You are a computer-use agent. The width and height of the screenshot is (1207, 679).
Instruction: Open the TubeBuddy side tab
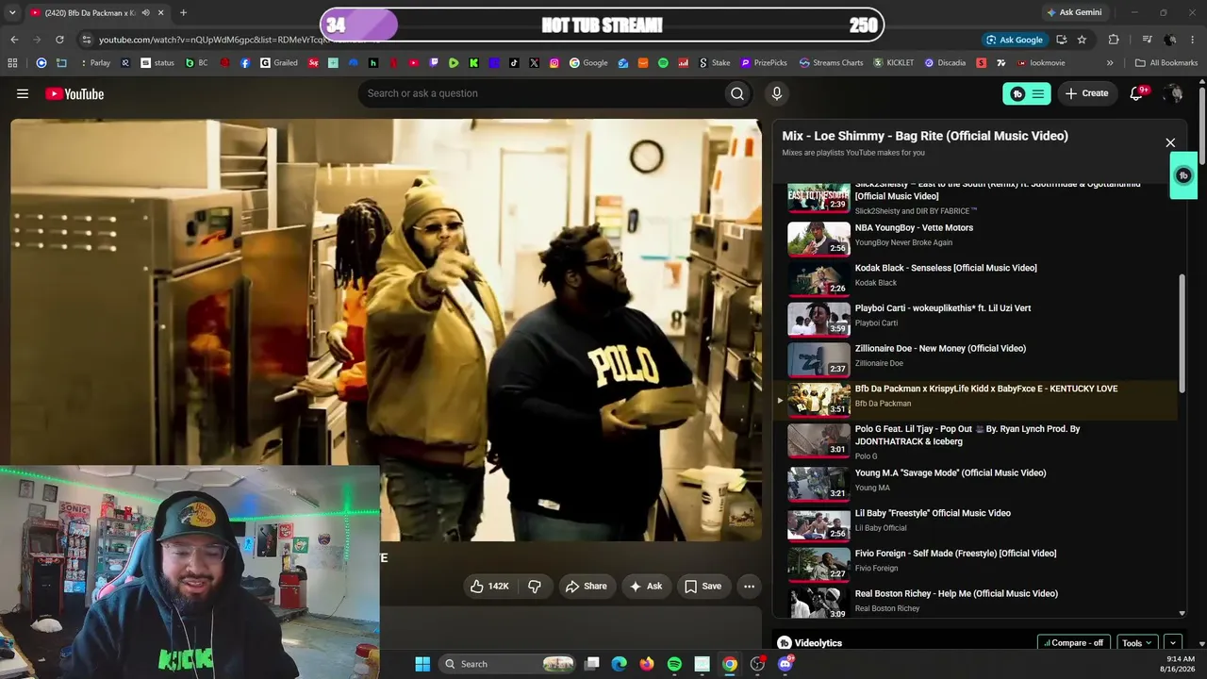1183,175
